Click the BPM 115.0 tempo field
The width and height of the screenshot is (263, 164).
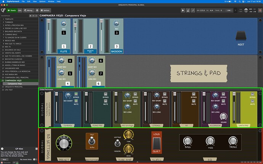click(x=201, y=10)
